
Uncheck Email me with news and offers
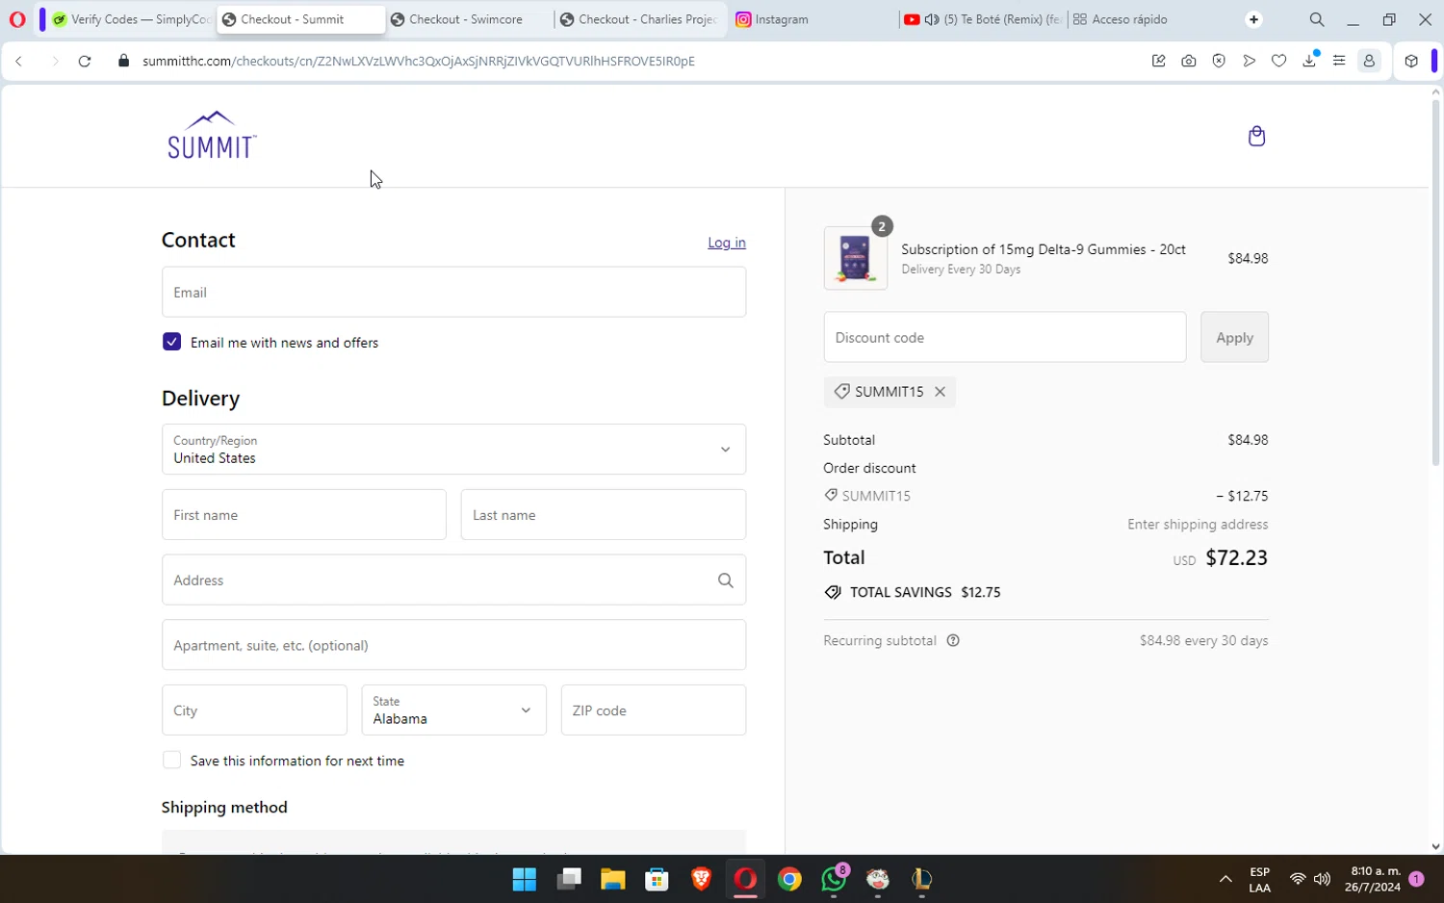172,342
